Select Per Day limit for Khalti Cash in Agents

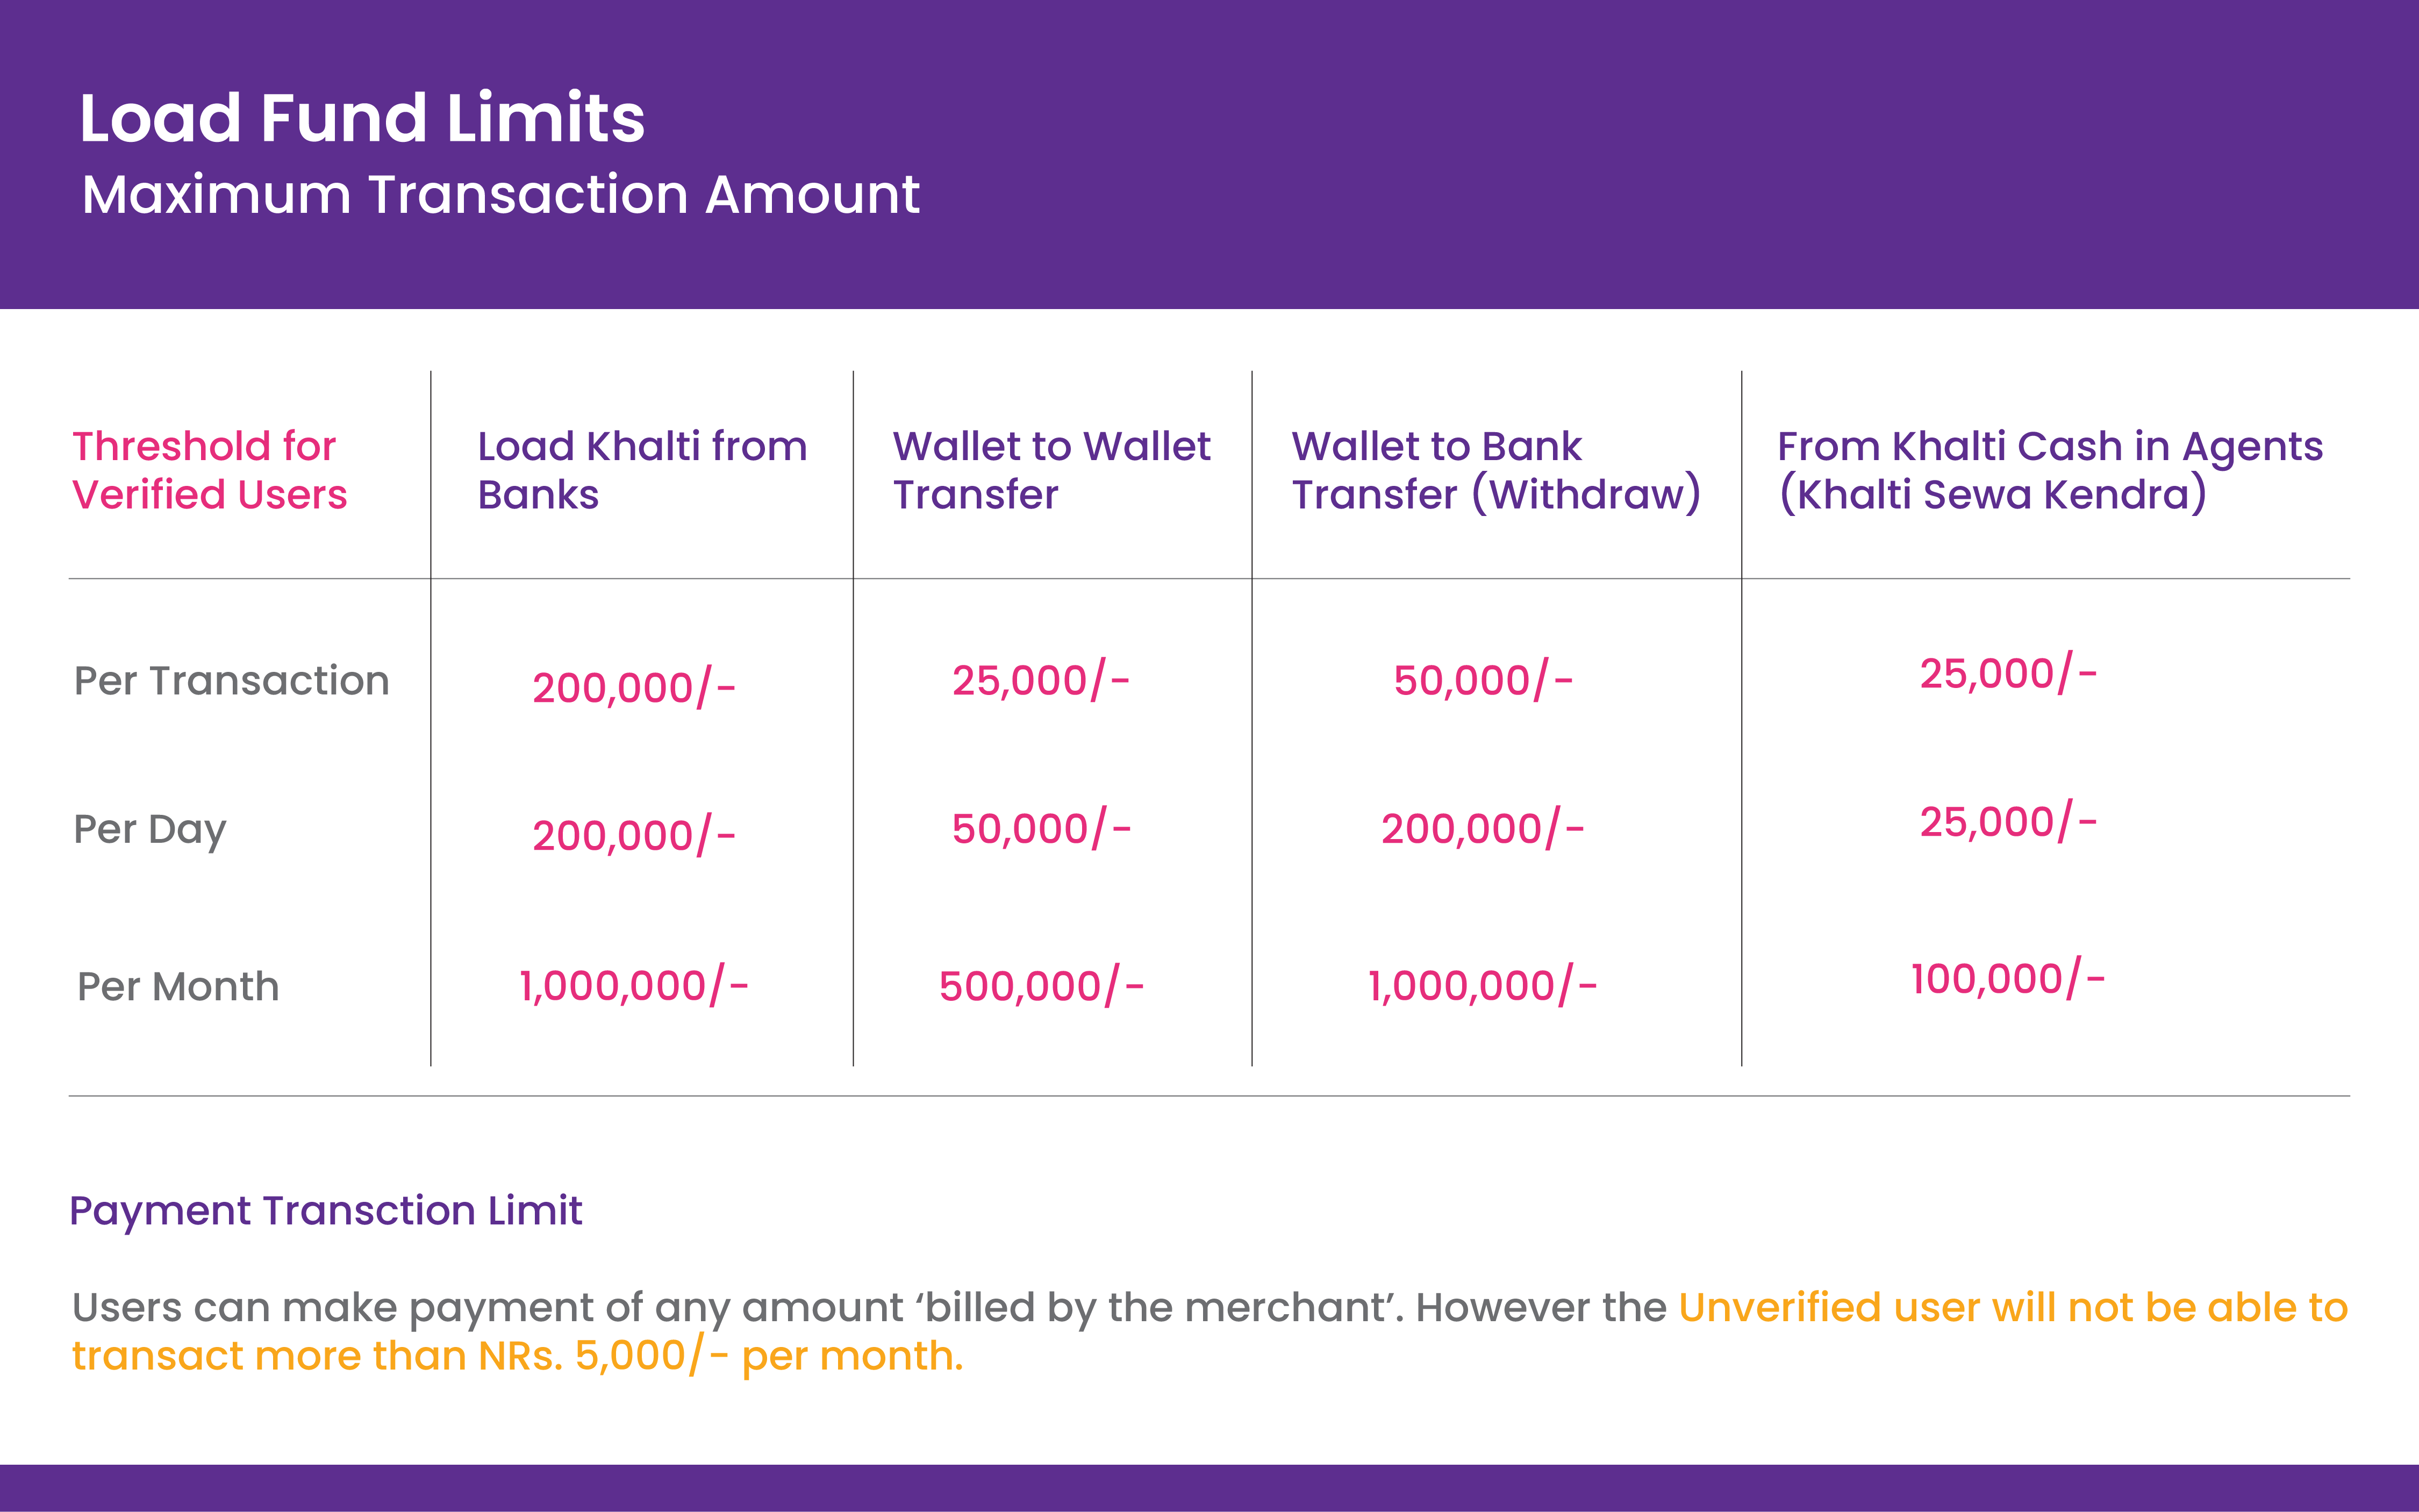click(x=2008, y=822)
